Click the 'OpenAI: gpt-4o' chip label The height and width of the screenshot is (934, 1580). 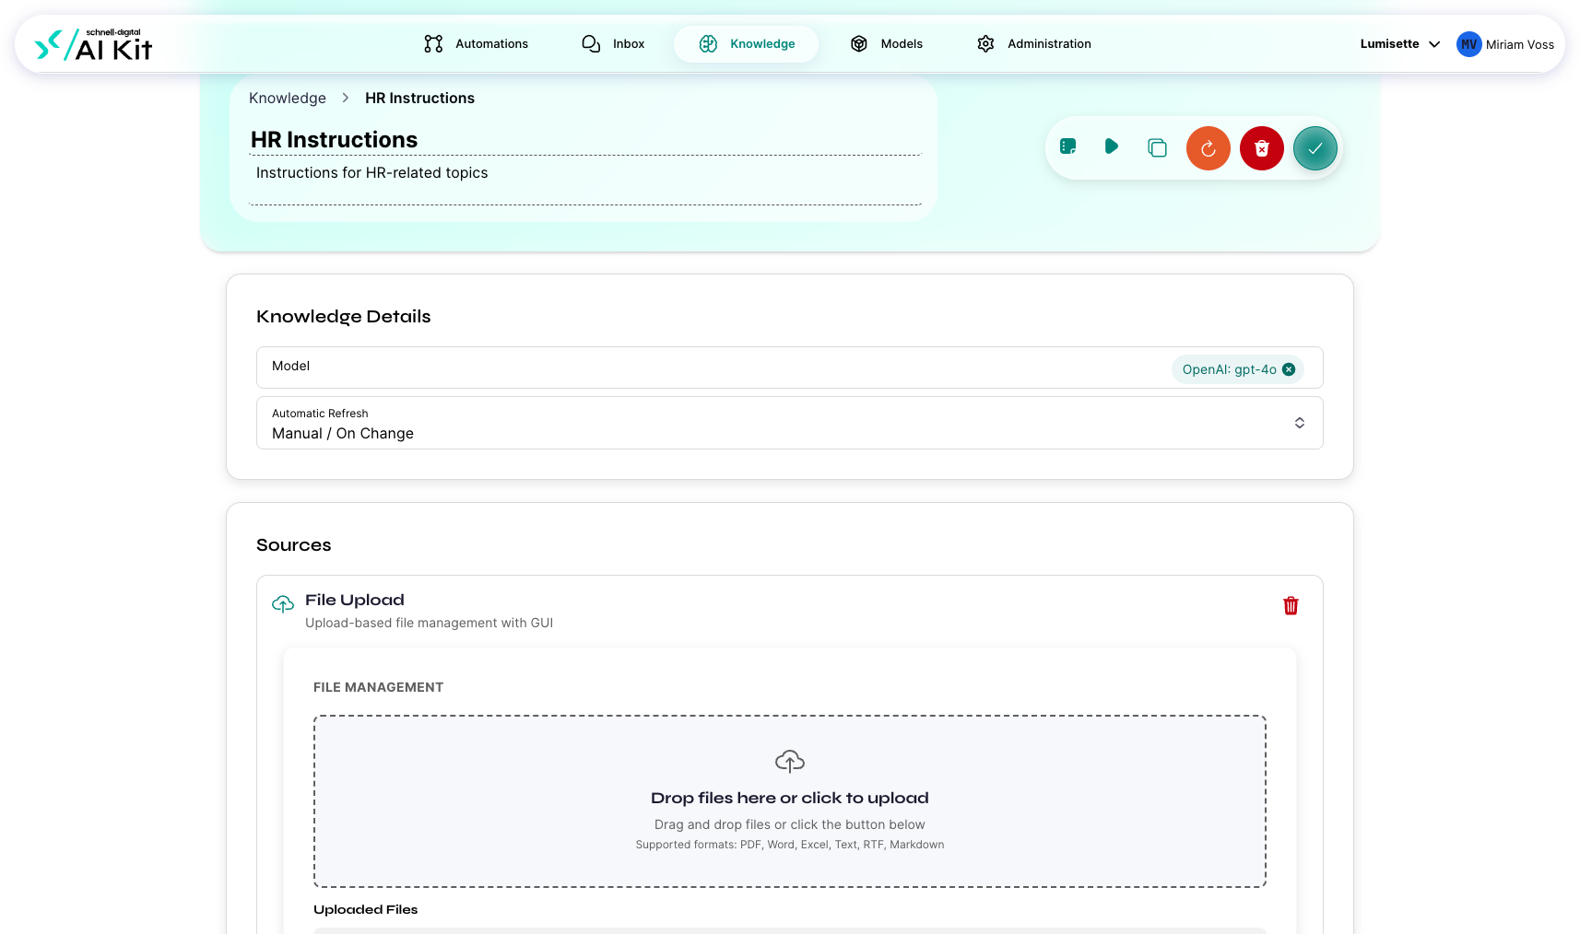pos(1229,369)
